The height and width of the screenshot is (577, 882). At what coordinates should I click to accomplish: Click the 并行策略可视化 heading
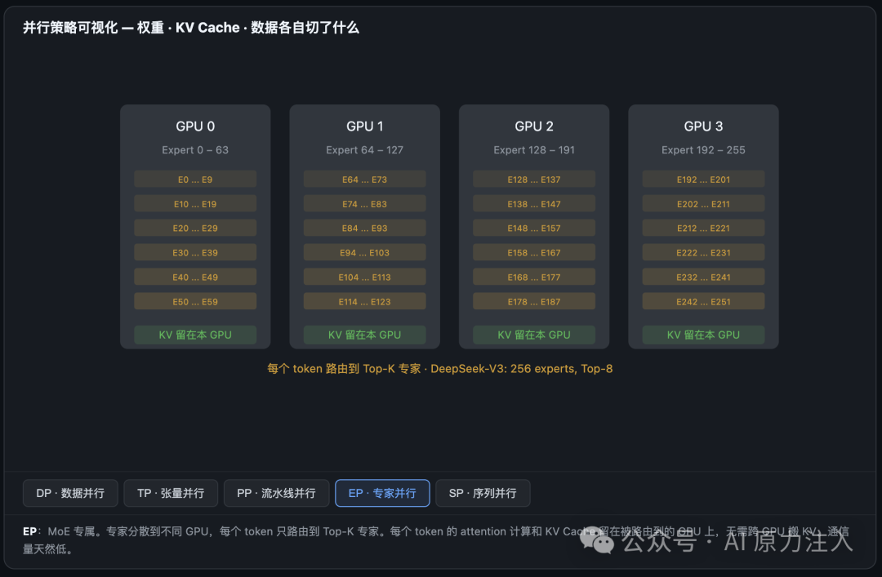tap(190, 28)
